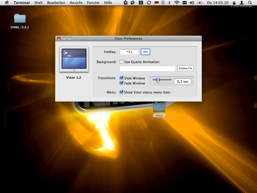Open the Hilfe menu

[108, 3]
